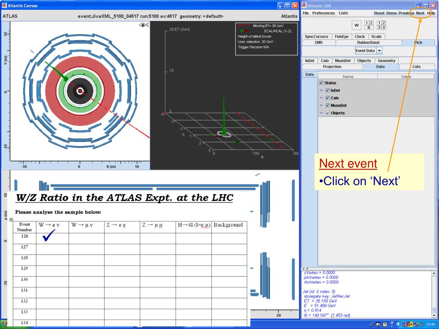Open the Event Data dropdown

[379, 51]
